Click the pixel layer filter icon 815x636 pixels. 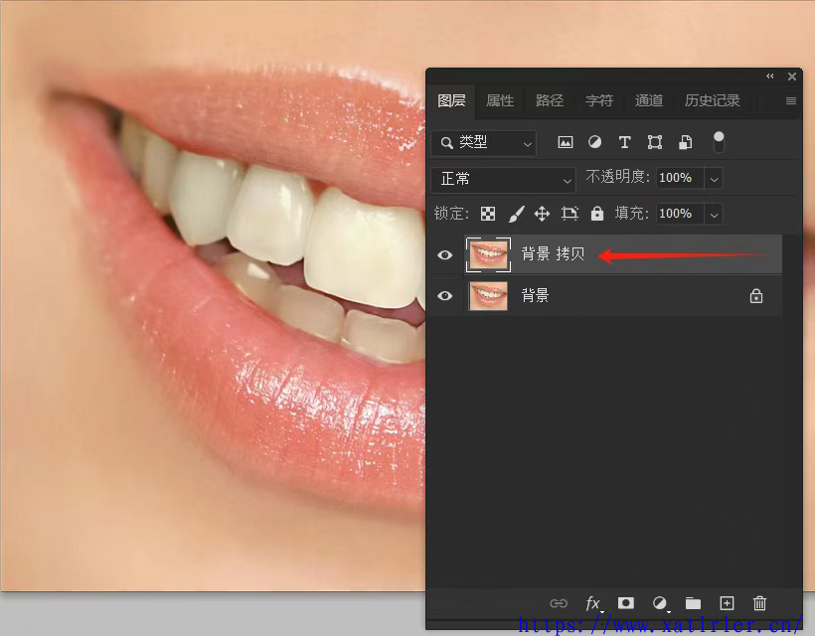tap(565, 142)
